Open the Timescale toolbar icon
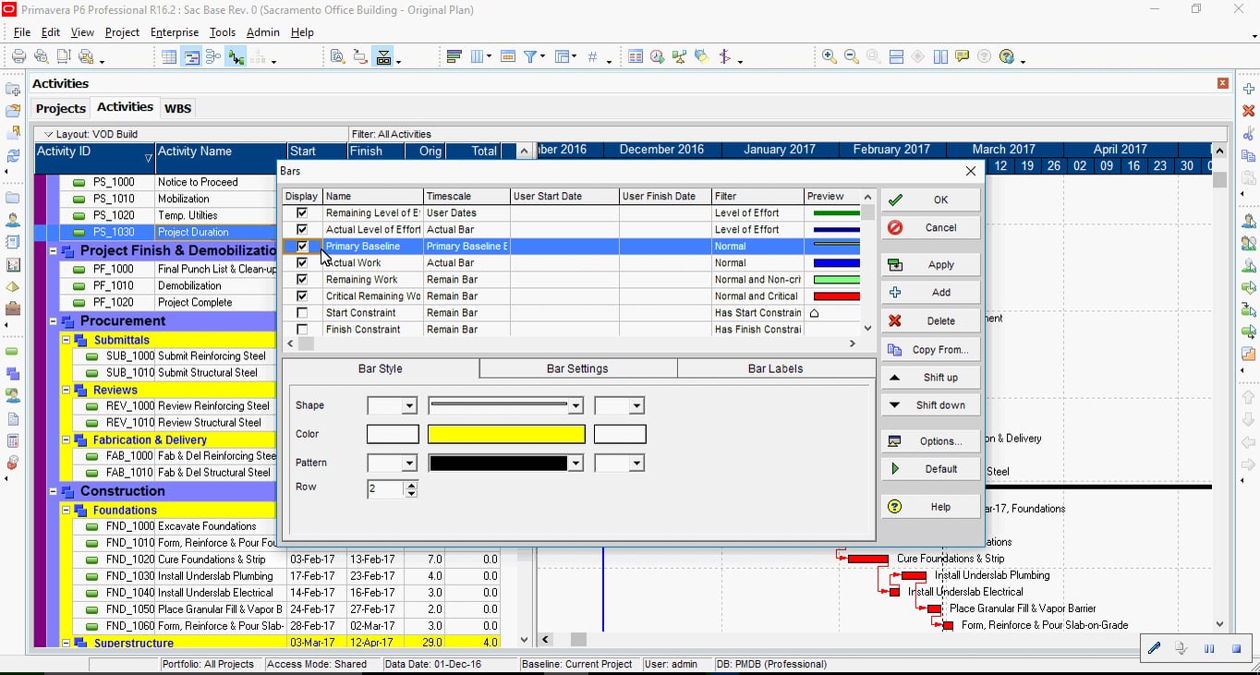 (507, 57)
